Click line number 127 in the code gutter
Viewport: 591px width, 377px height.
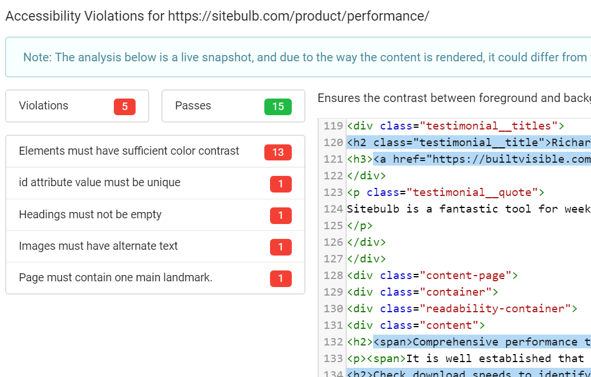[333, 259]
